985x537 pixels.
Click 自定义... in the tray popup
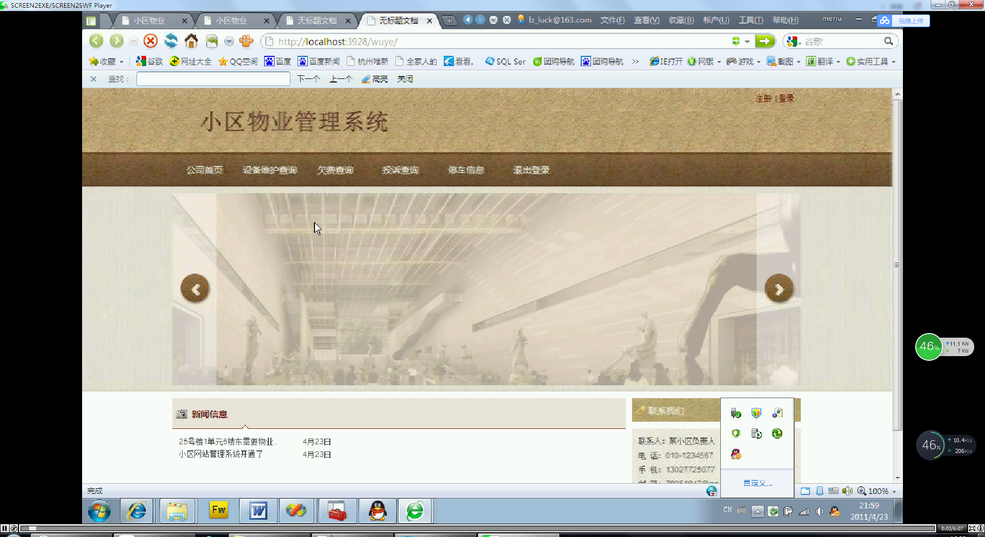point(758,483)
